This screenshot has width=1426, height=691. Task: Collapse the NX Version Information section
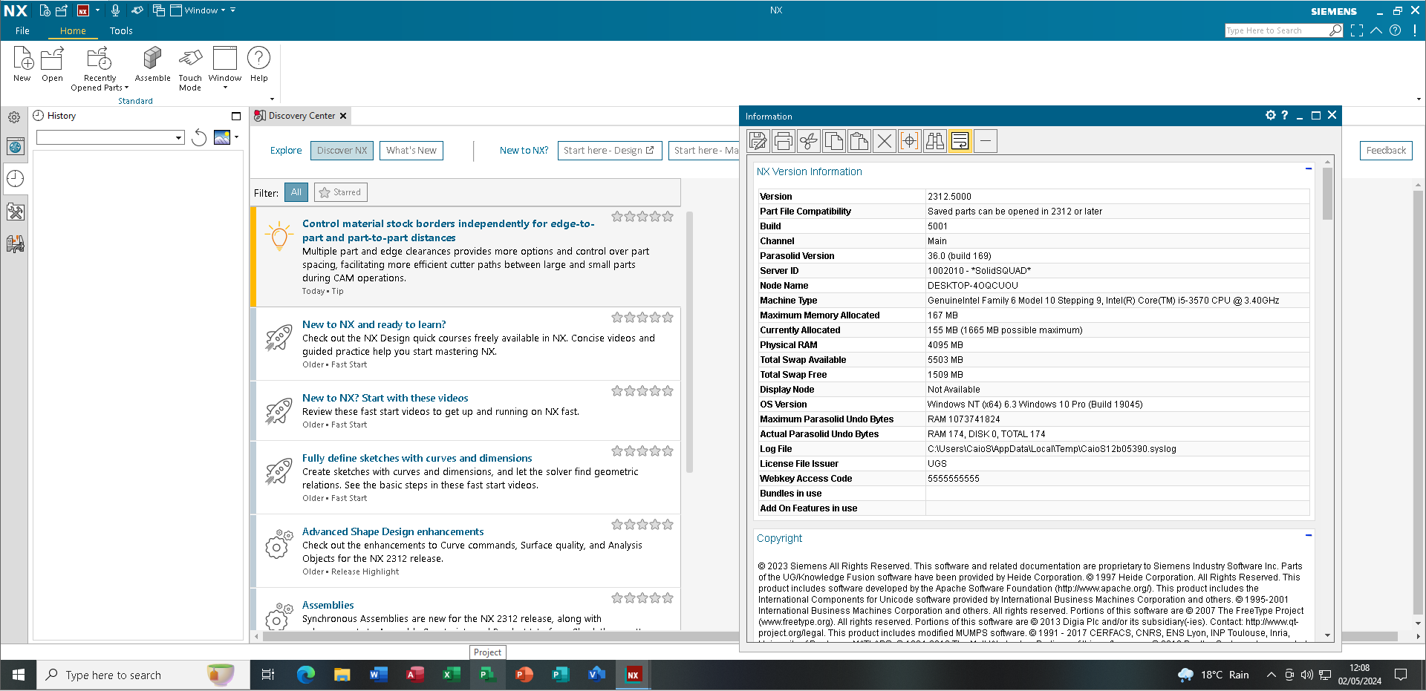pyautogui.click(x=1309, y=169)
